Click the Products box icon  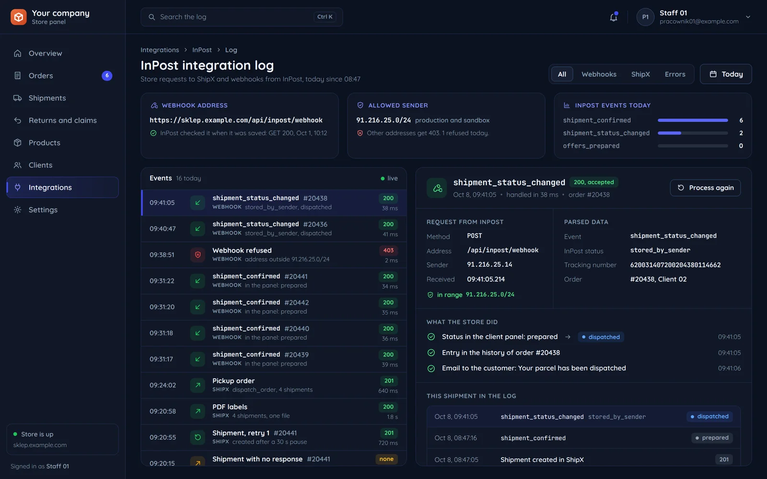coord(18,143)
